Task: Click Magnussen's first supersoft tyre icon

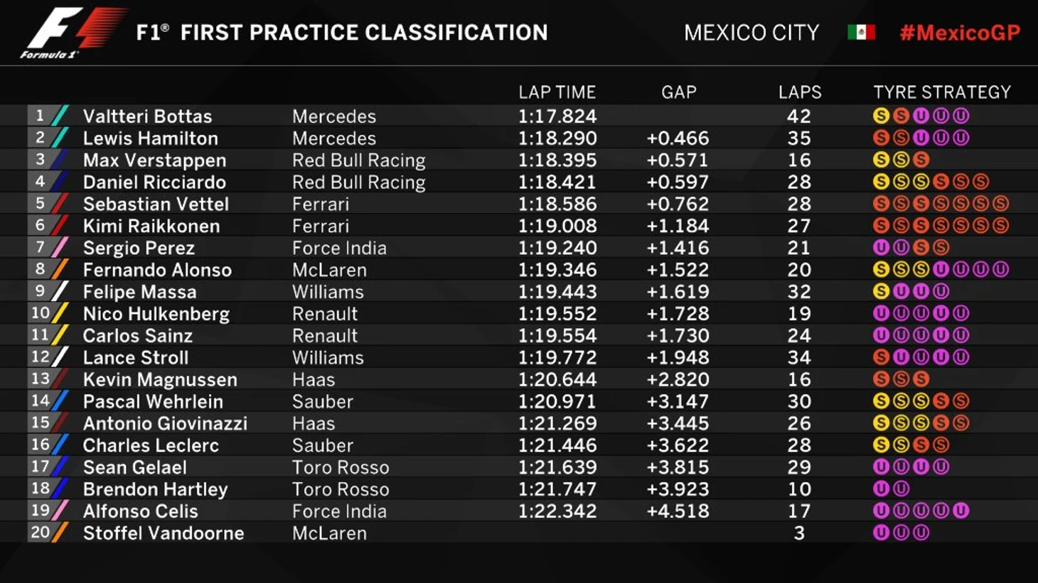Action: (881, 379)
